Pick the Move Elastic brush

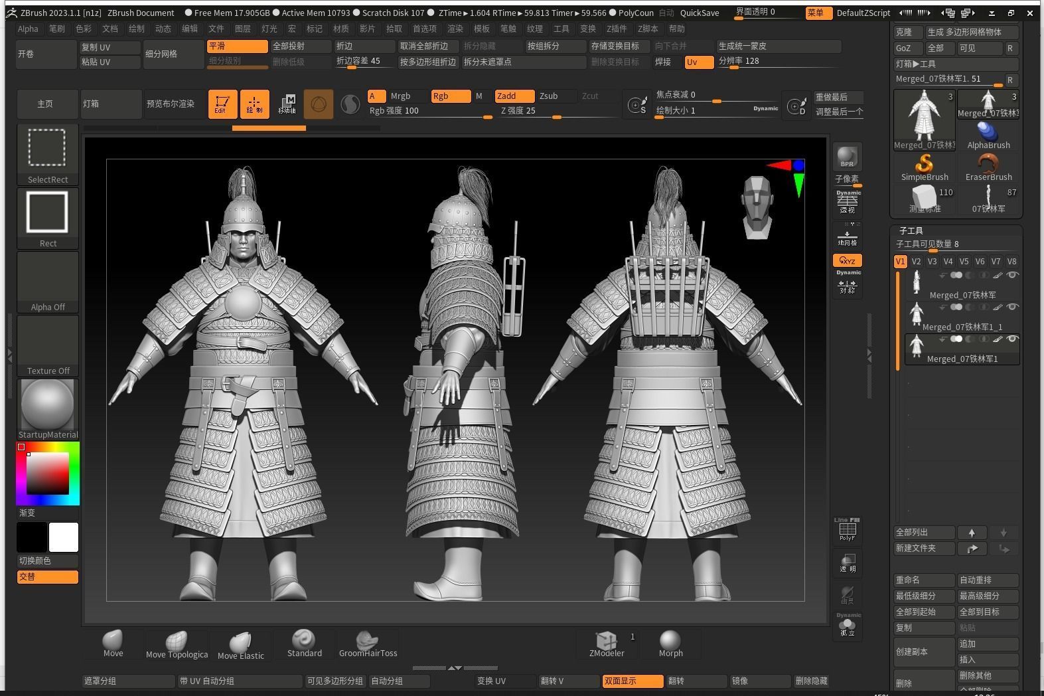click(240, 645)
